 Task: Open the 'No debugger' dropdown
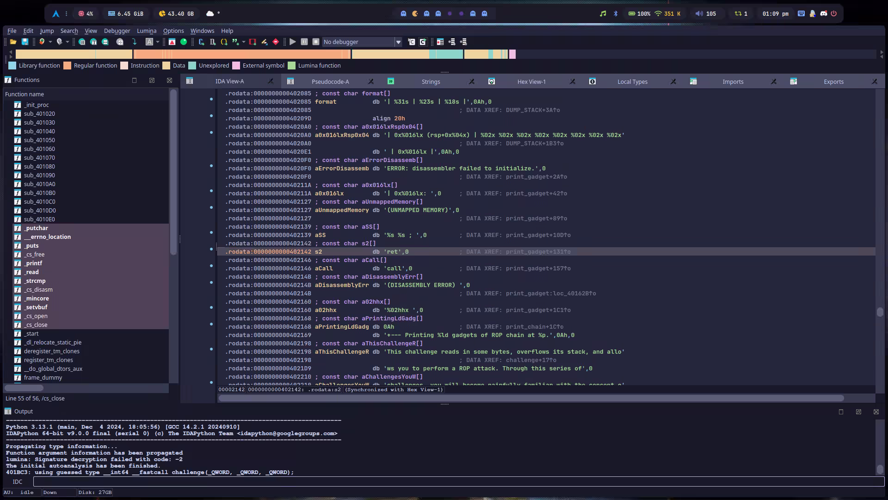(x=398, y=42)
